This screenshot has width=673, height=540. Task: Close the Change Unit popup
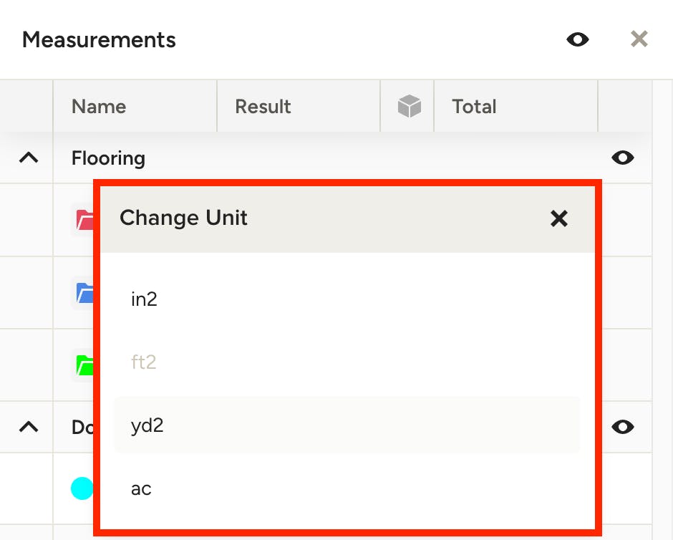point(559,218)
